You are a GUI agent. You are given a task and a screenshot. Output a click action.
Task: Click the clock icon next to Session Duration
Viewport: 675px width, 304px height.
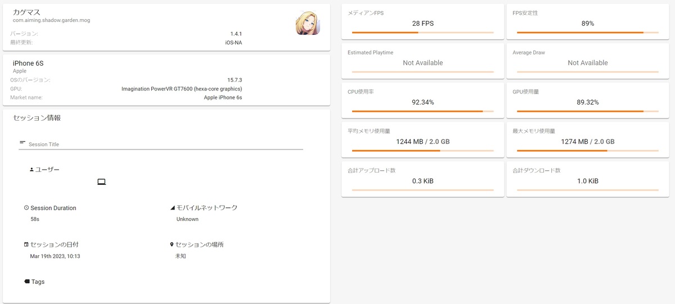[x=26, y=208]
